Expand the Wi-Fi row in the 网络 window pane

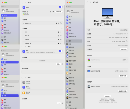(42, 87)
